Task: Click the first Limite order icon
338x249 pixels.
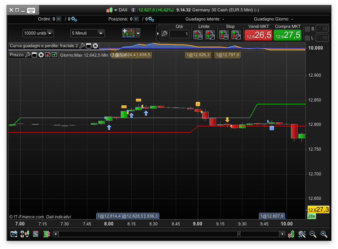Action: (x=198, y=35)
